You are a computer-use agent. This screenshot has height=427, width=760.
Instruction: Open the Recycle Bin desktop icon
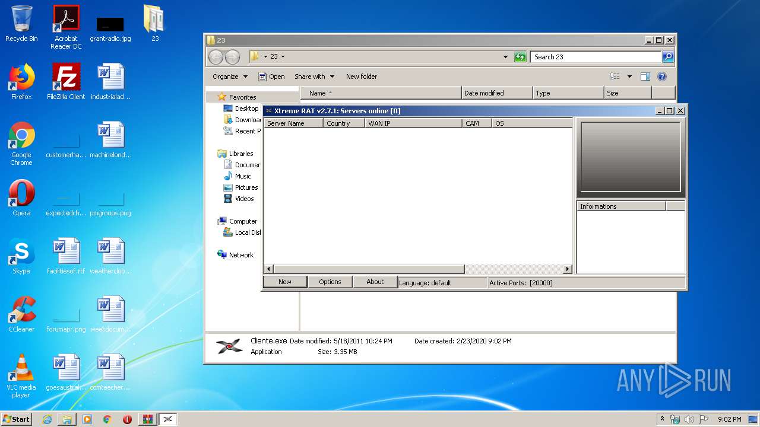click(x=21, y=24)
